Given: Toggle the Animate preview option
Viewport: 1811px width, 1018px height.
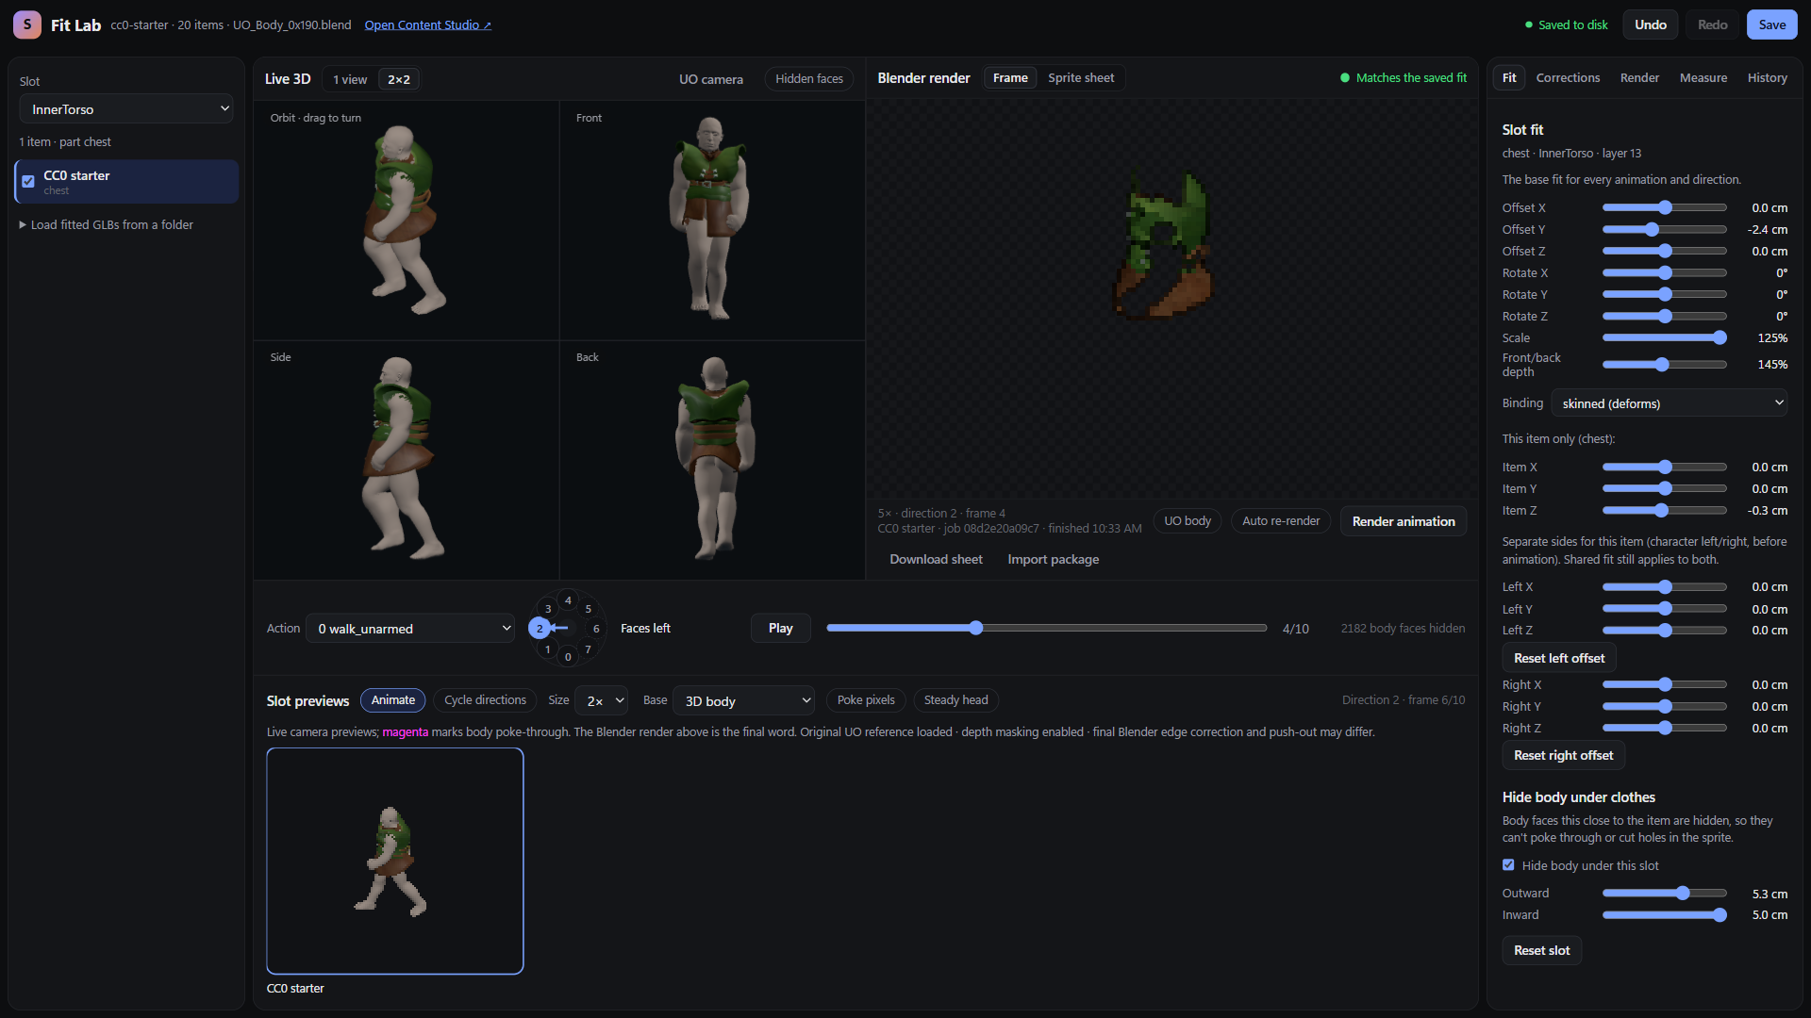Looking at the screenshot, I should pos(393,700).
